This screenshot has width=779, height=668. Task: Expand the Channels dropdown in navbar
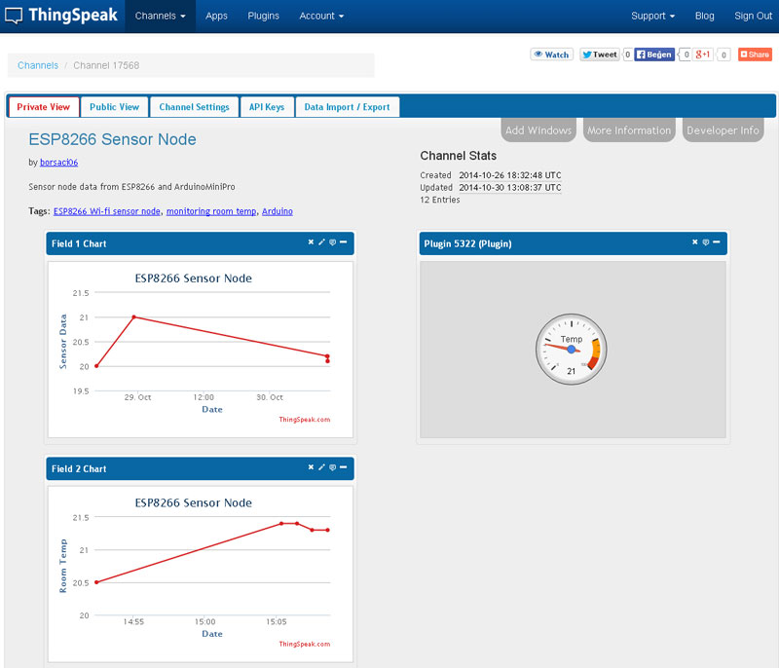(160, 16)
